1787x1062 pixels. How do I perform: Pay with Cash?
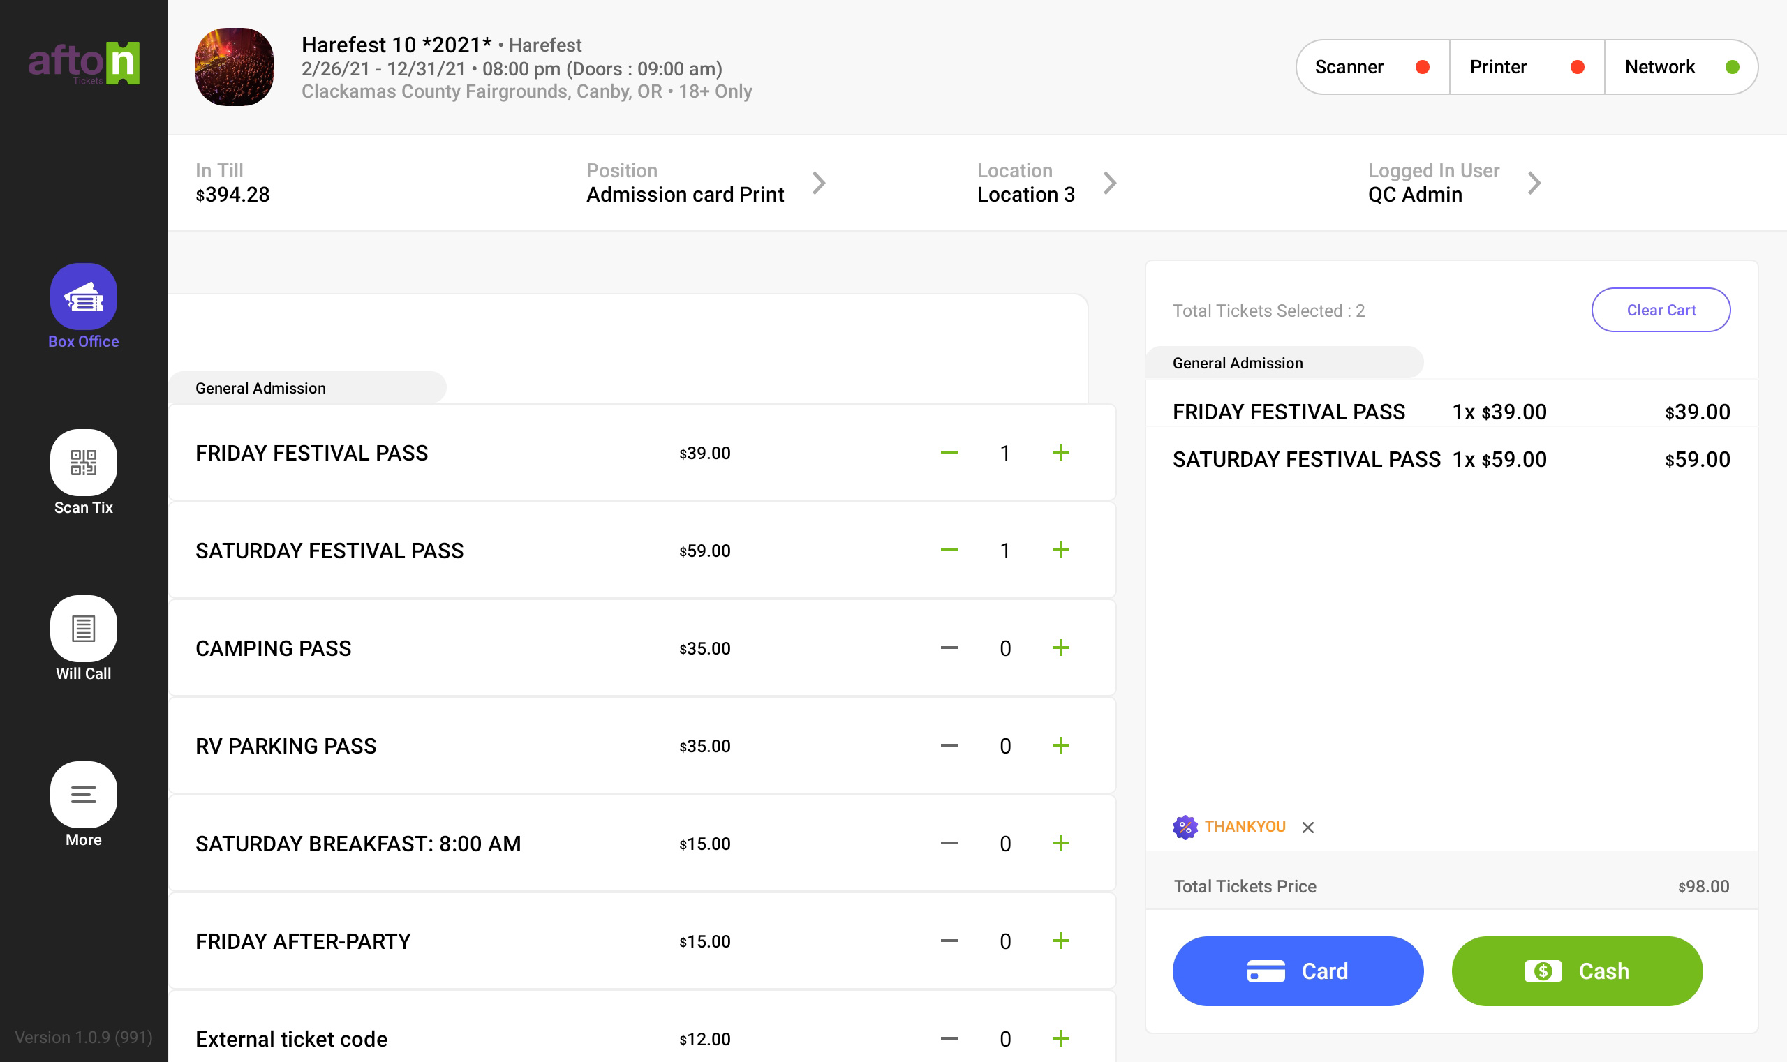(x=1577, y=971)
